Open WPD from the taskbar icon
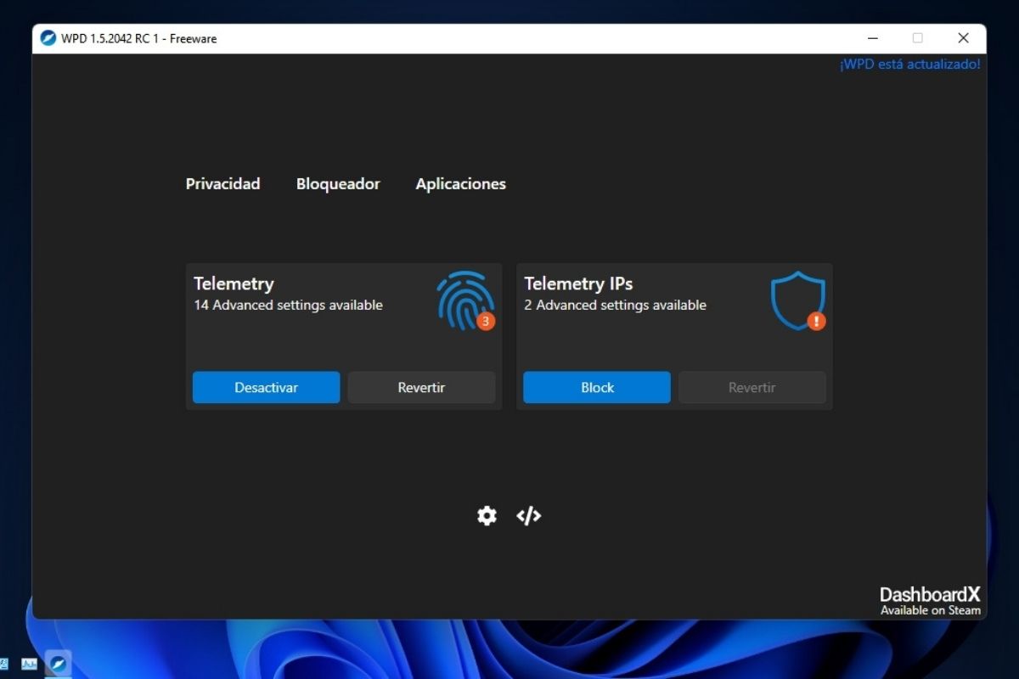The image size is (1019, 679). pyautogui.click(x=58, y=663)
